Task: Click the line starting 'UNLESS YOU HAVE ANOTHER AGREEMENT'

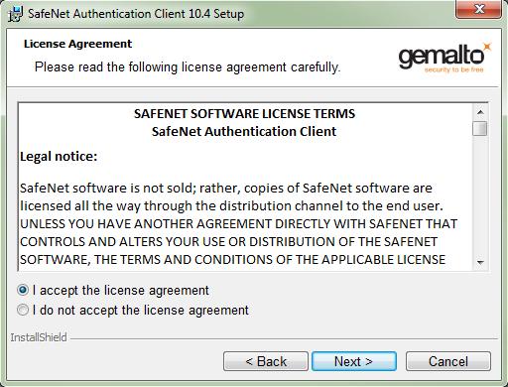Action: [238, 224]
